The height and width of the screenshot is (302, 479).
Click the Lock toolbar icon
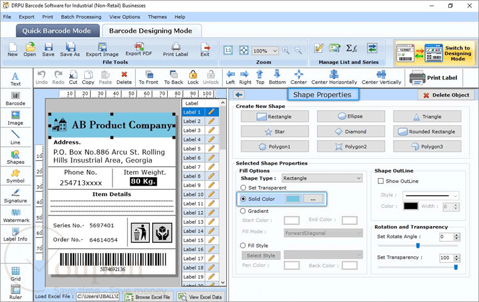coord(193,77)
